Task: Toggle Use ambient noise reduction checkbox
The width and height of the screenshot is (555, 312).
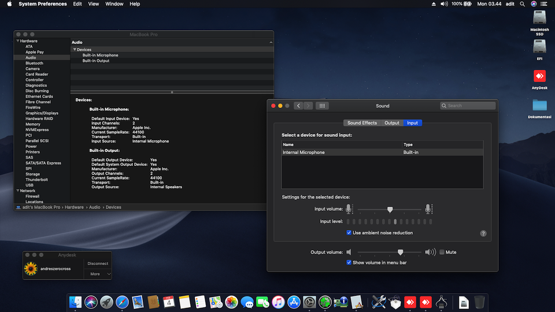Action: coord(349,232)
